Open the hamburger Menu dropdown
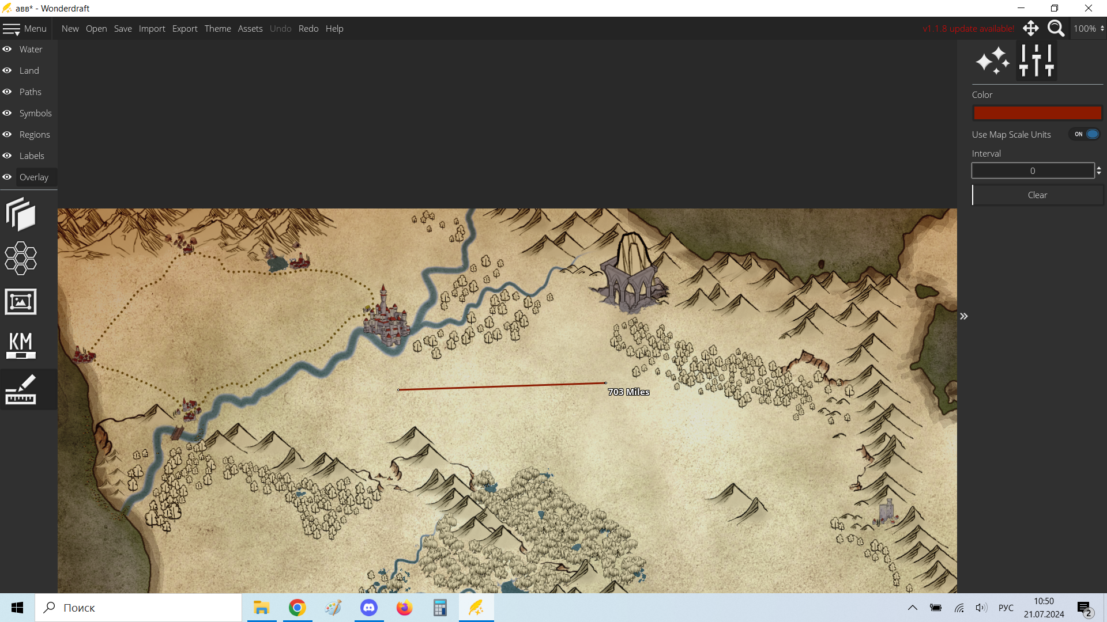Image resolution: width=1107 pixels, height=622 pixels. [x=24, y=28]
